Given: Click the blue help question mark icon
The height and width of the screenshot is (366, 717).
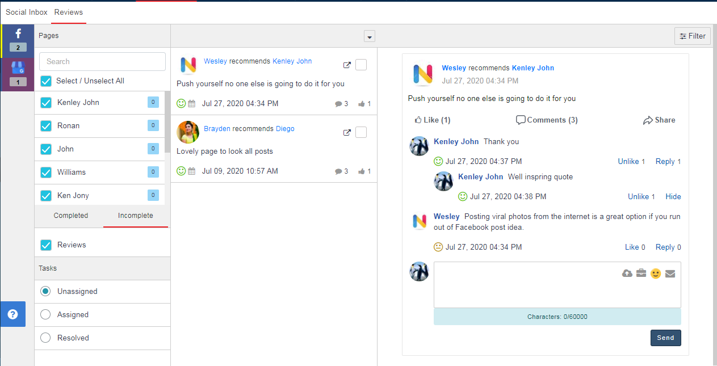Looking at the screenshot, I should pos(12,314).
